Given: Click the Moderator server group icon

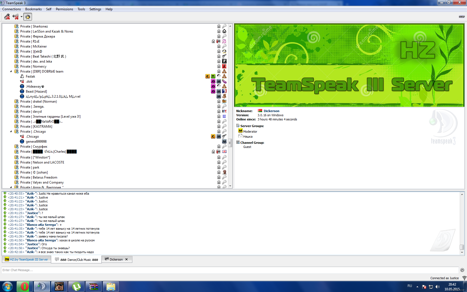Looking at the screenshot, I should coord(240,131).
